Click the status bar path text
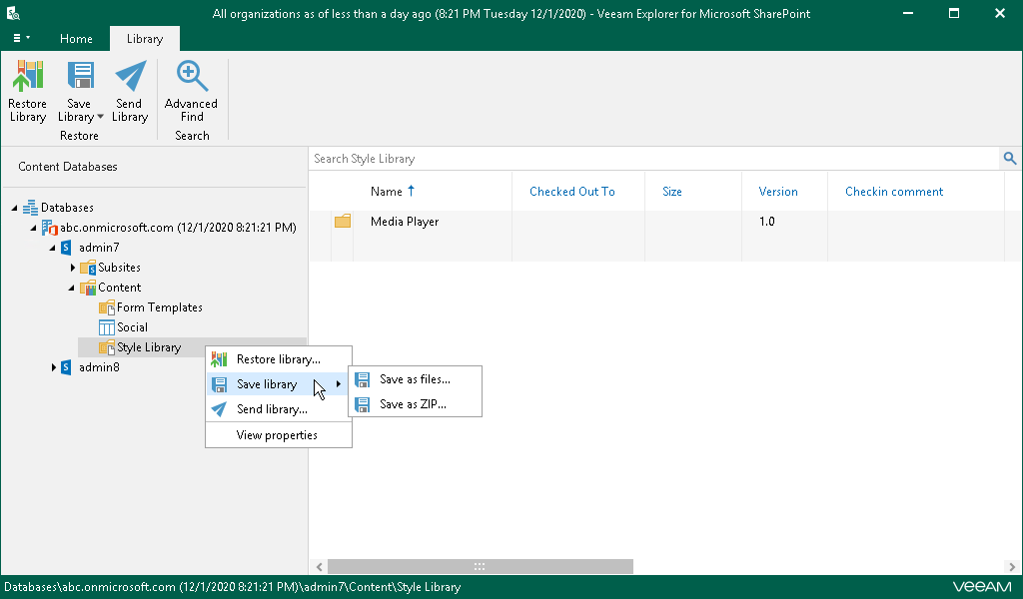The width and height of the screenshot is (1023, 599). (x=232, y=587)
